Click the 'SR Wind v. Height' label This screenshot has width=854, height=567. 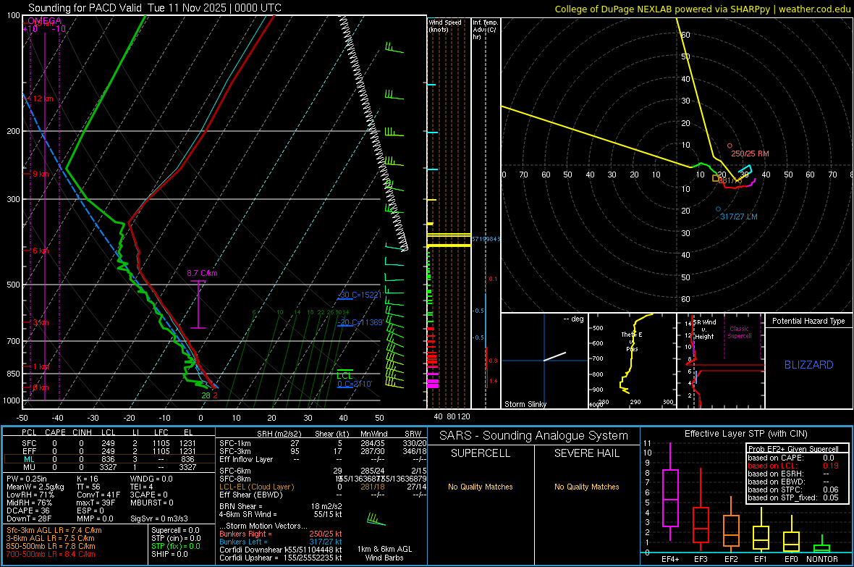coord(705,329)
